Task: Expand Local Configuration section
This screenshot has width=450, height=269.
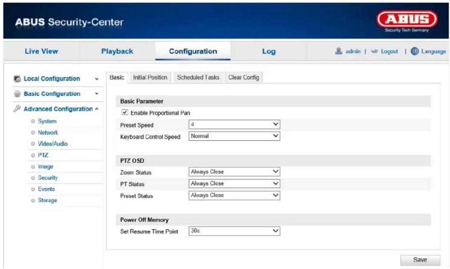Action: (97, 79)
